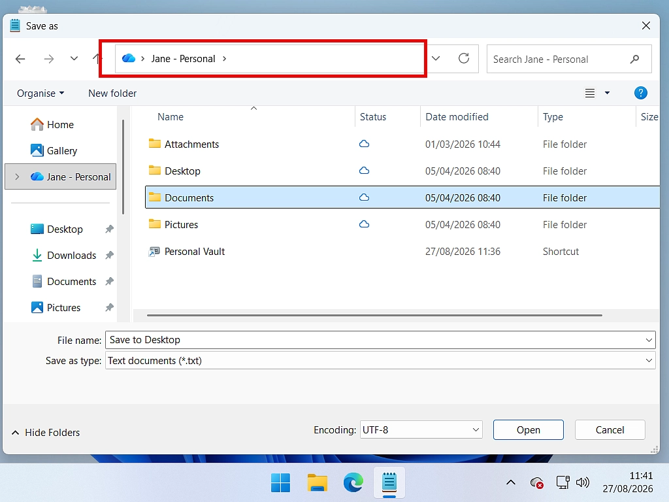
Task: Launch Microsoft Edge from the taskbar
Action: coord(353,483)
